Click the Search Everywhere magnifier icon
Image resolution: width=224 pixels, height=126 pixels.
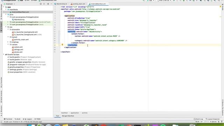(x=219, y=1)
